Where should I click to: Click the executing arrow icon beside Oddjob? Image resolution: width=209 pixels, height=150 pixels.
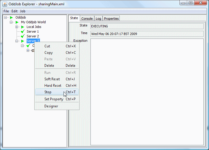click(x=12, y=18)
